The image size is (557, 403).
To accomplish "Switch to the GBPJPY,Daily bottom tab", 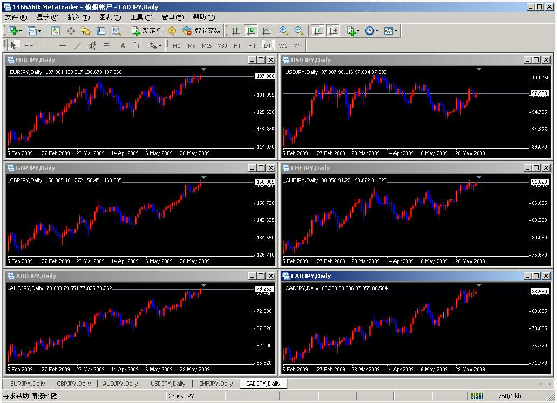I will [x=74, y=384].
